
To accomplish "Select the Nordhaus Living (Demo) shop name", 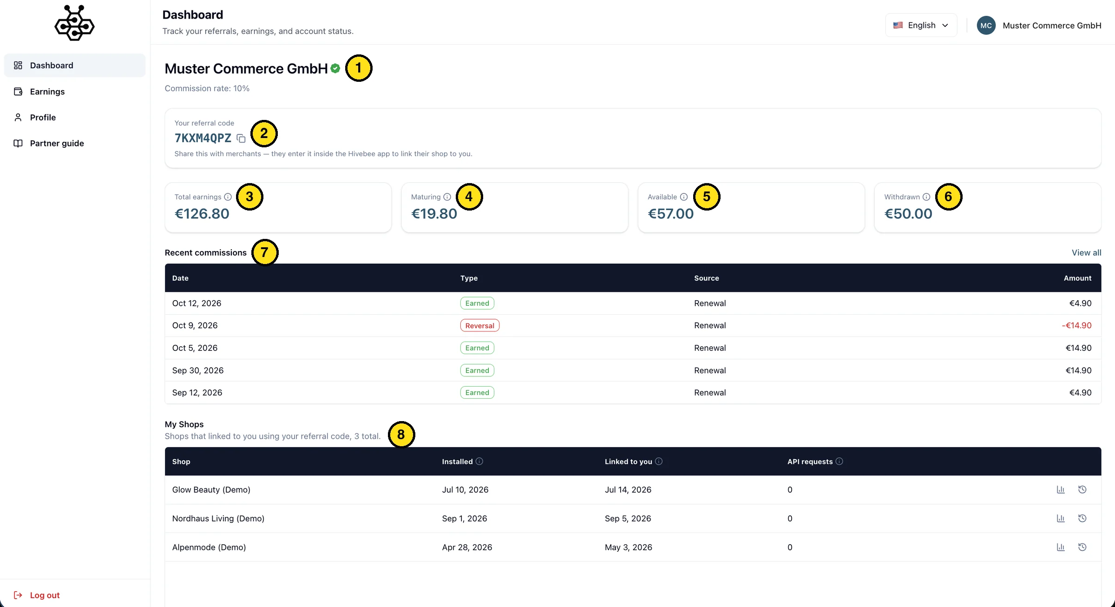I will coord(218,518).
